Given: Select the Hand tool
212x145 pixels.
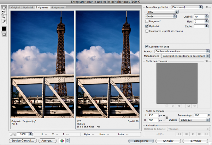Looking at the screenshot, I should pos(4,7).
